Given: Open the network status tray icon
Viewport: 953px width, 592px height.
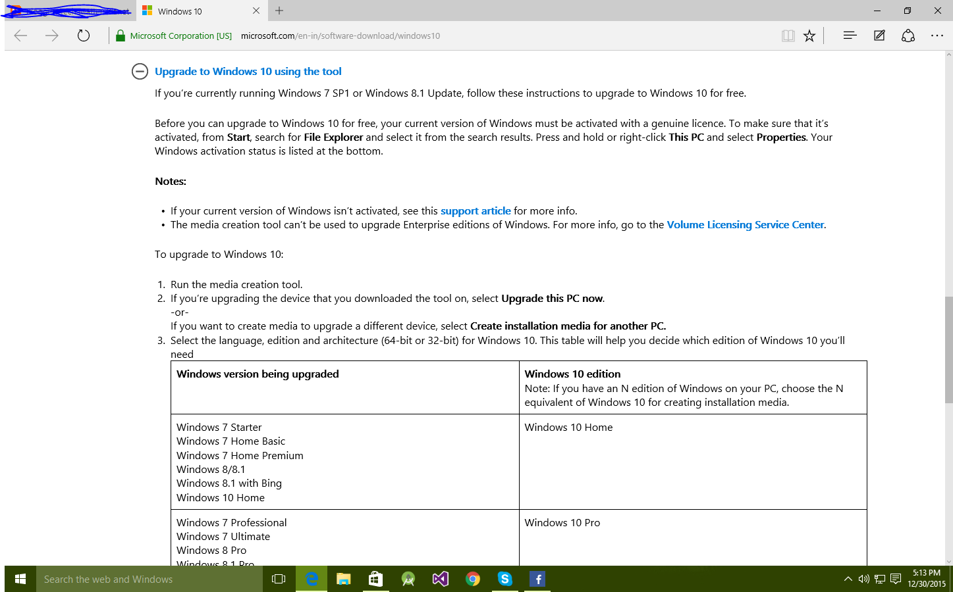Looking at the screenshot, I should 880,579.
